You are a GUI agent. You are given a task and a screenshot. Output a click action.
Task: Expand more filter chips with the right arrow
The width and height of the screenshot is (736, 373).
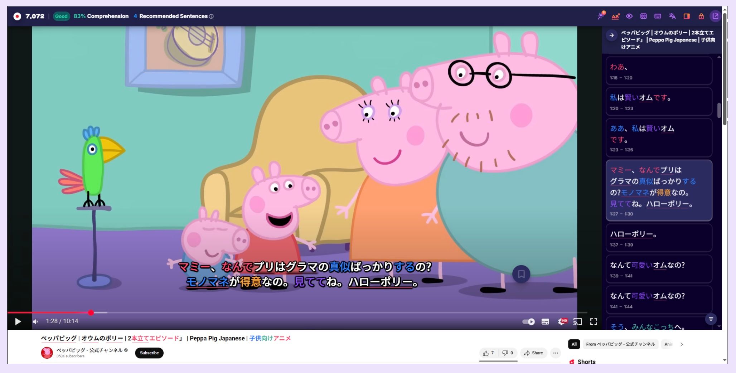682,344
